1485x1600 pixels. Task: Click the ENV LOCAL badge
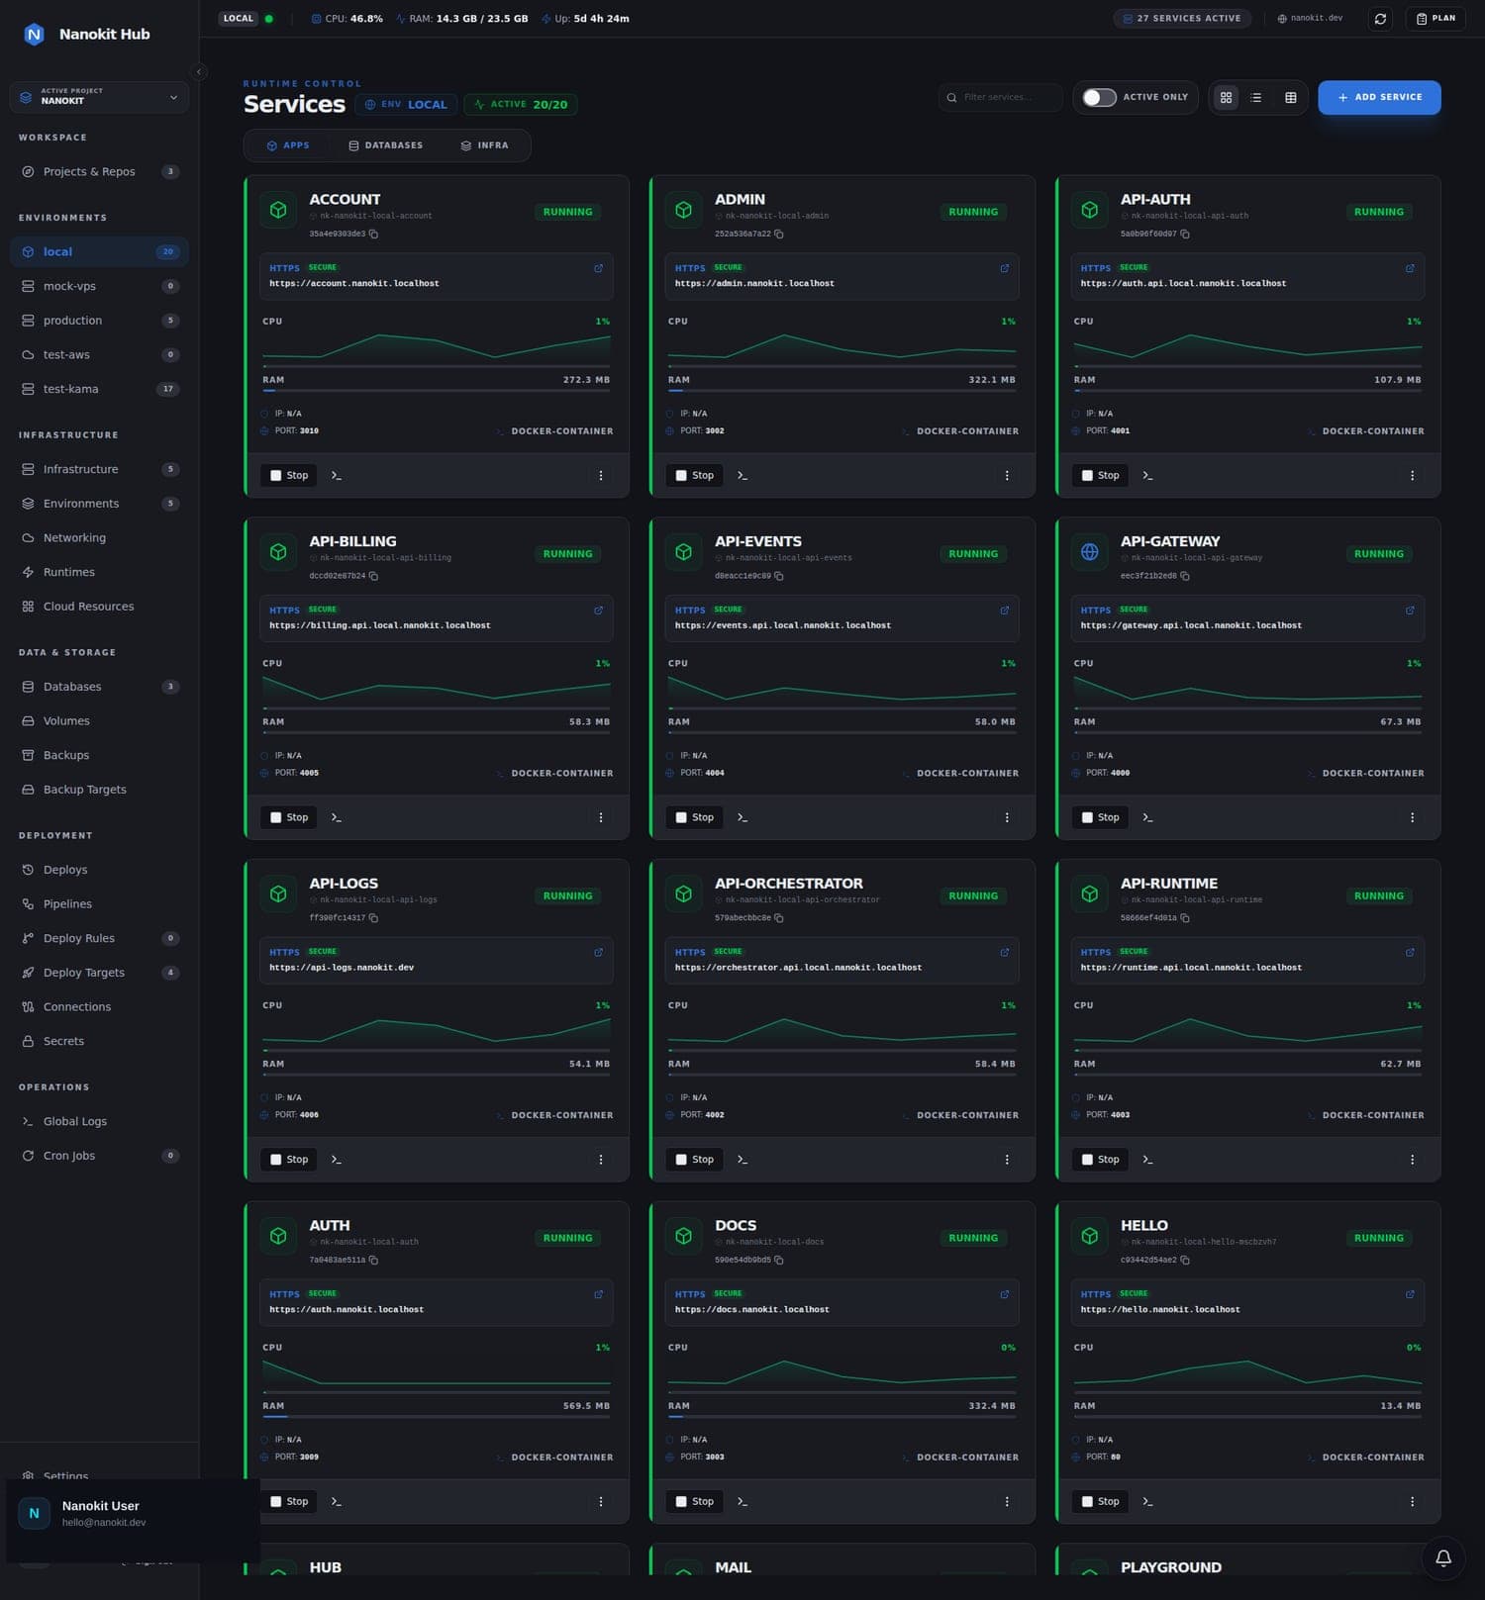pyautogui.click(x=407, y=105)
